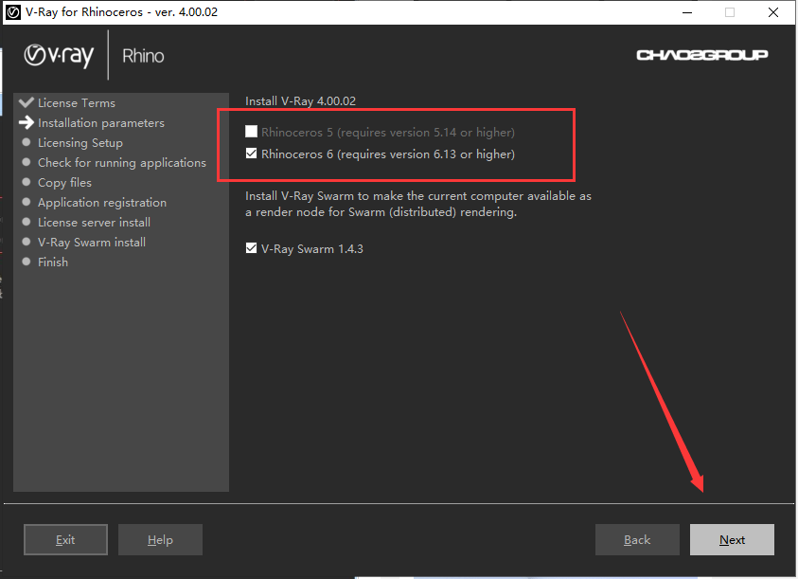The height and width of the screenshot is (579, 798).
Task: Close the V-Ray for Rhinoceros window
Action: click(773, 12)
